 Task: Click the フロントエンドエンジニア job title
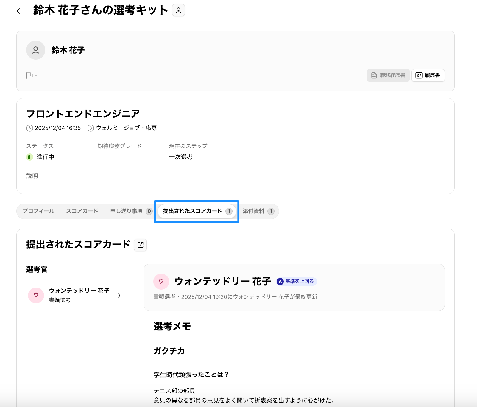(x=83, y=114)
